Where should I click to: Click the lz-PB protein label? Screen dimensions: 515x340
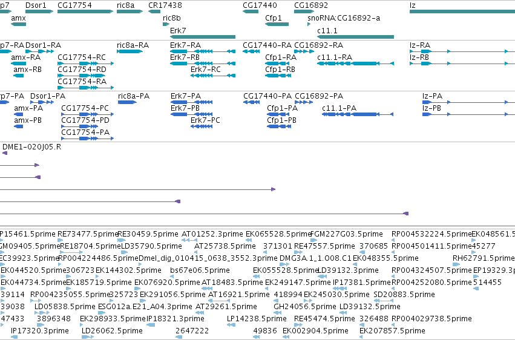click(431, 108)
